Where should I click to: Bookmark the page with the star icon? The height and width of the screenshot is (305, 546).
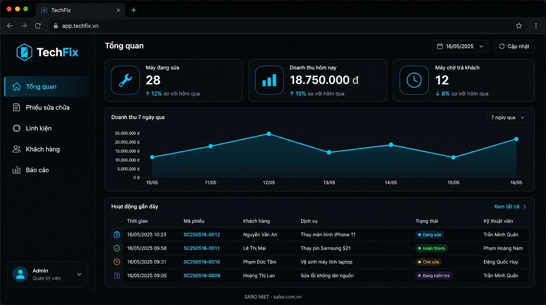pyautogui.click(x=519, y=26)
